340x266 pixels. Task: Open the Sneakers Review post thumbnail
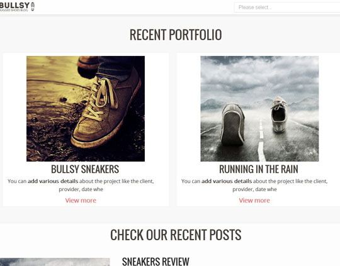(55, 262)
